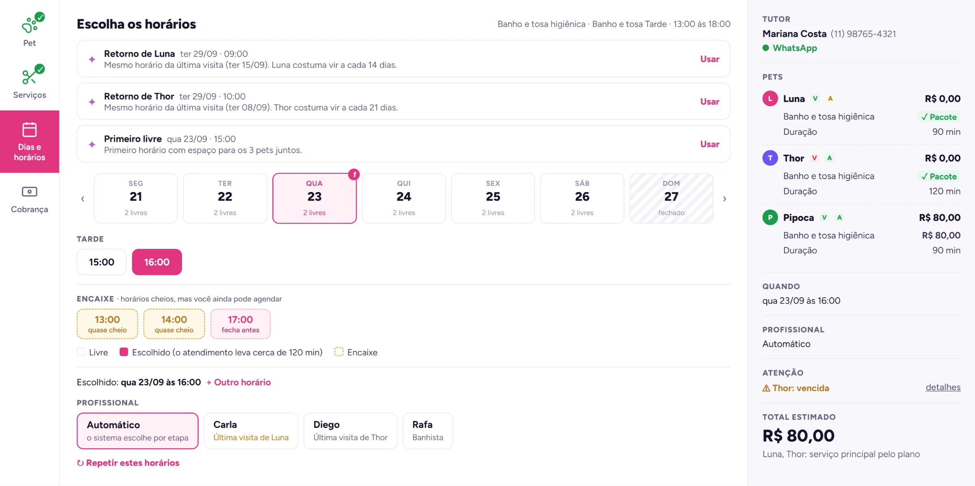Click Repetir estes horários link
Screen dimensions: 975x486
coord(128,463)
